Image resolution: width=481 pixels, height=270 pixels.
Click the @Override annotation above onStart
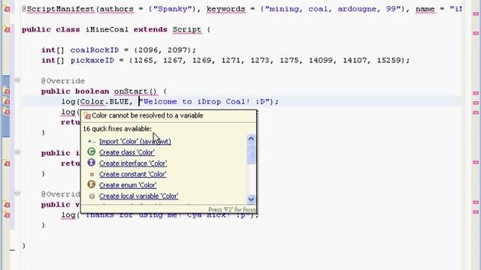coord(63,81)
